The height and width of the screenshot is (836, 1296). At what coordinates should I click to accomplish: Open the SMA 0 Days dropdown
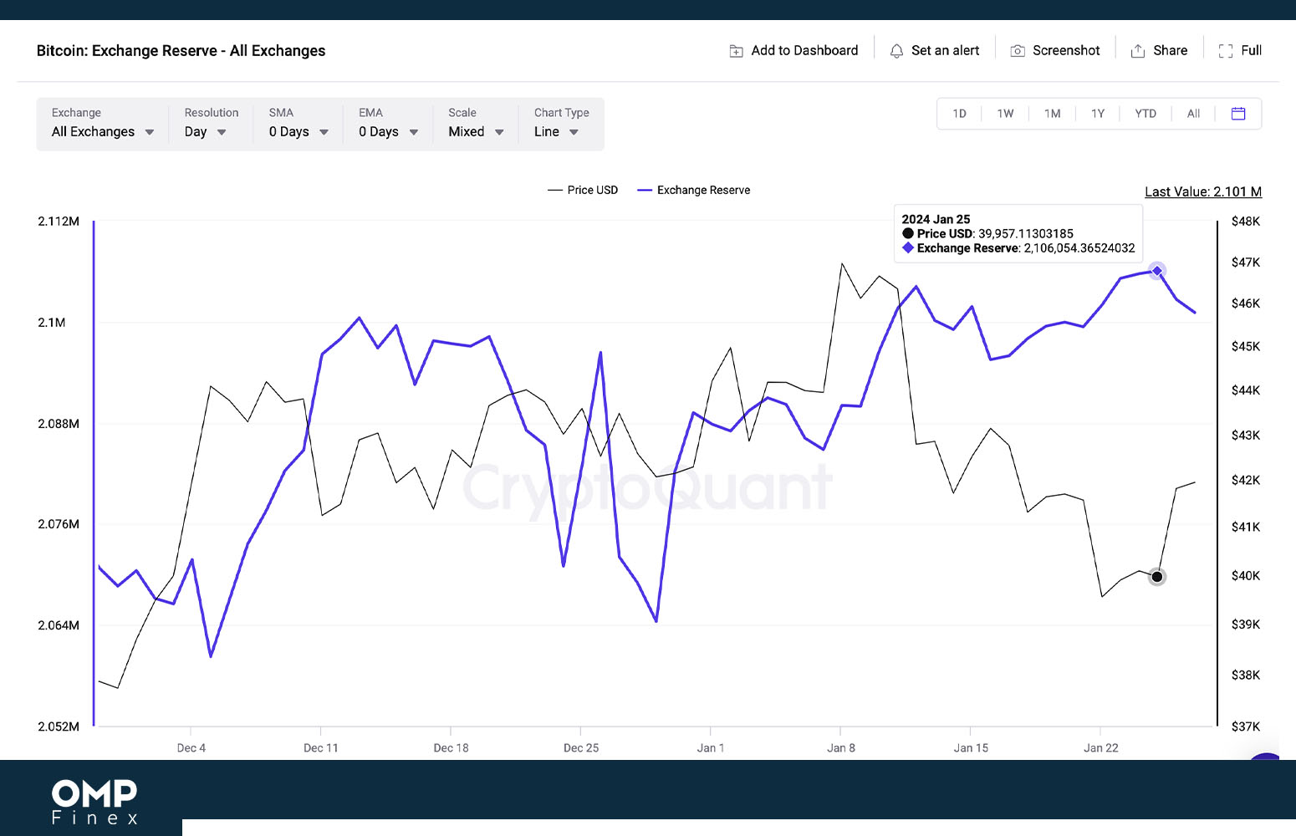[298, 124]
